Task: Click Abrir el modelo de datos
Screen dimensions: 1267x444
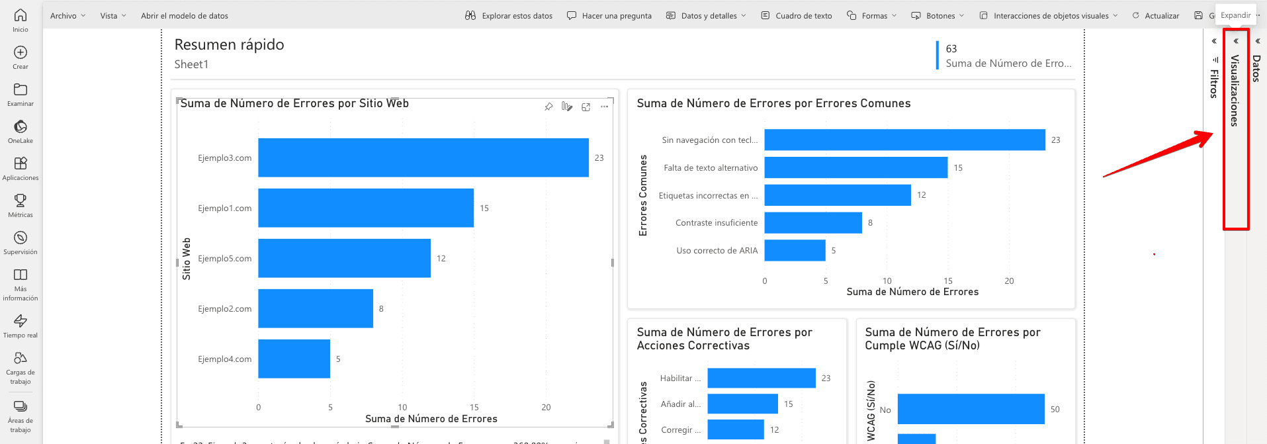Action: pos(184,15)
